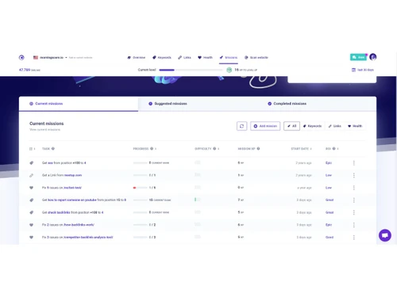Open more options for youtube mission
This screenshot has height=297, width=397.
tap(354, 200)
